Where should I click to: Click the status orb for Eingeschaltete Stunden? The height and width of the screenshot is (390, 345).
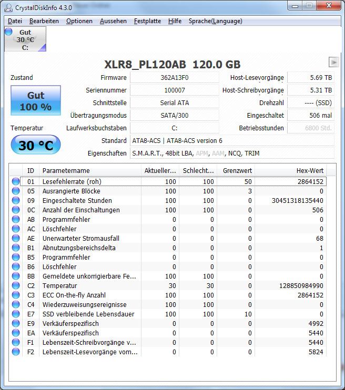(16, 200)
